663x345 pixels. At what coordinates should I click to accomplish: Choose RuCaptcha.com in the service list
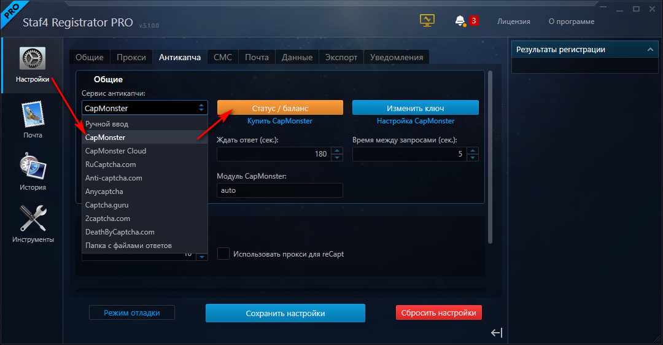click(110, 165)
